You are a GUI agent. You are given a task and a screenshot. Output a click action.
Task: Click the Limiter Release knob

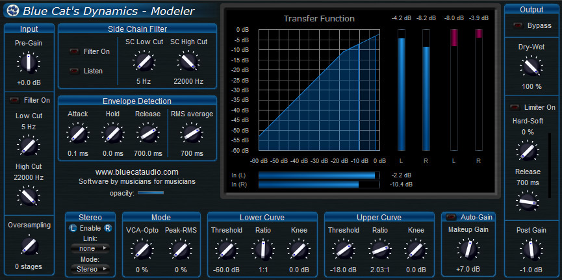point(527,202)
